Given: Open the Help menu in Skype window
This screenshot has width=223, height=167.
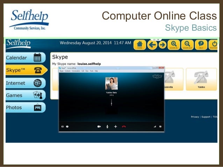Looking at the screenshot, I should 96,71.
